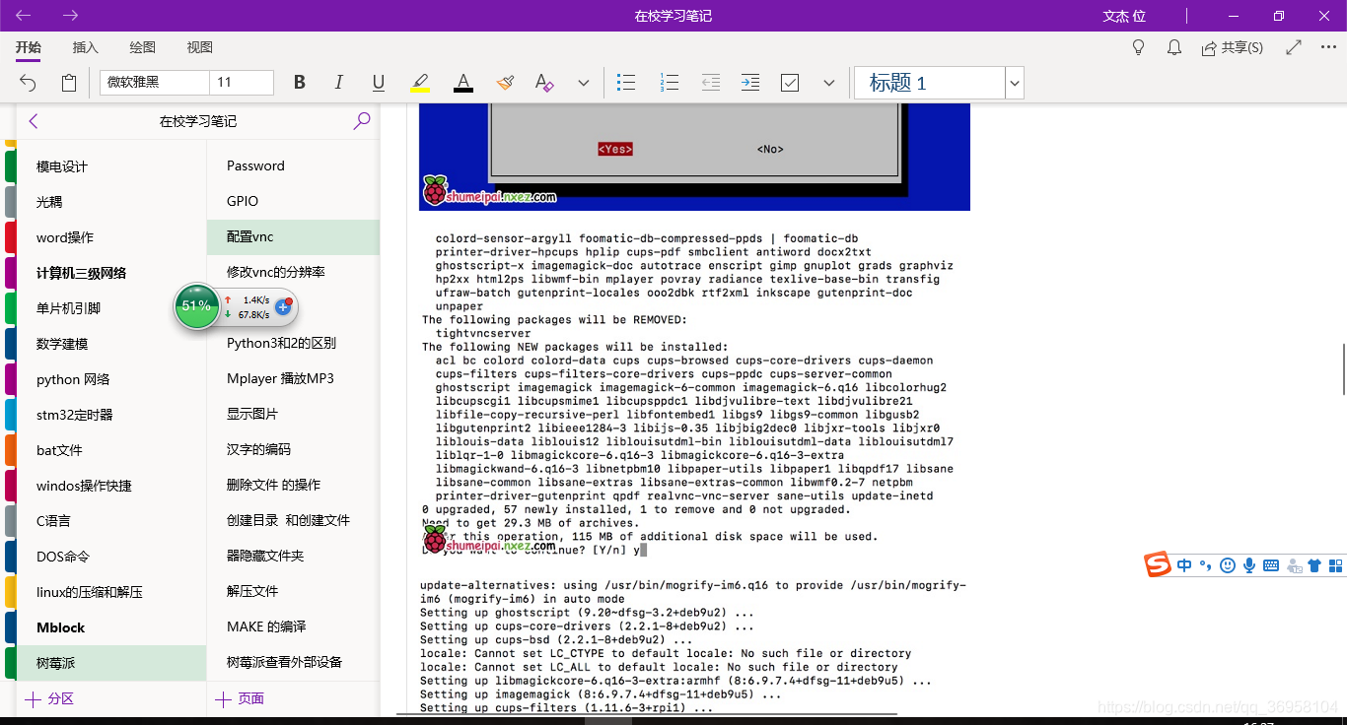
Task: Open the 模电设计 section
Action: 111,166
